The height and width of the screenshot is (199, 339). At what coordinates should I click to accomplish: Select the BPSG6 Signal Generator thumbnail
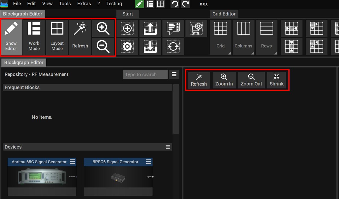click(118, 177)
